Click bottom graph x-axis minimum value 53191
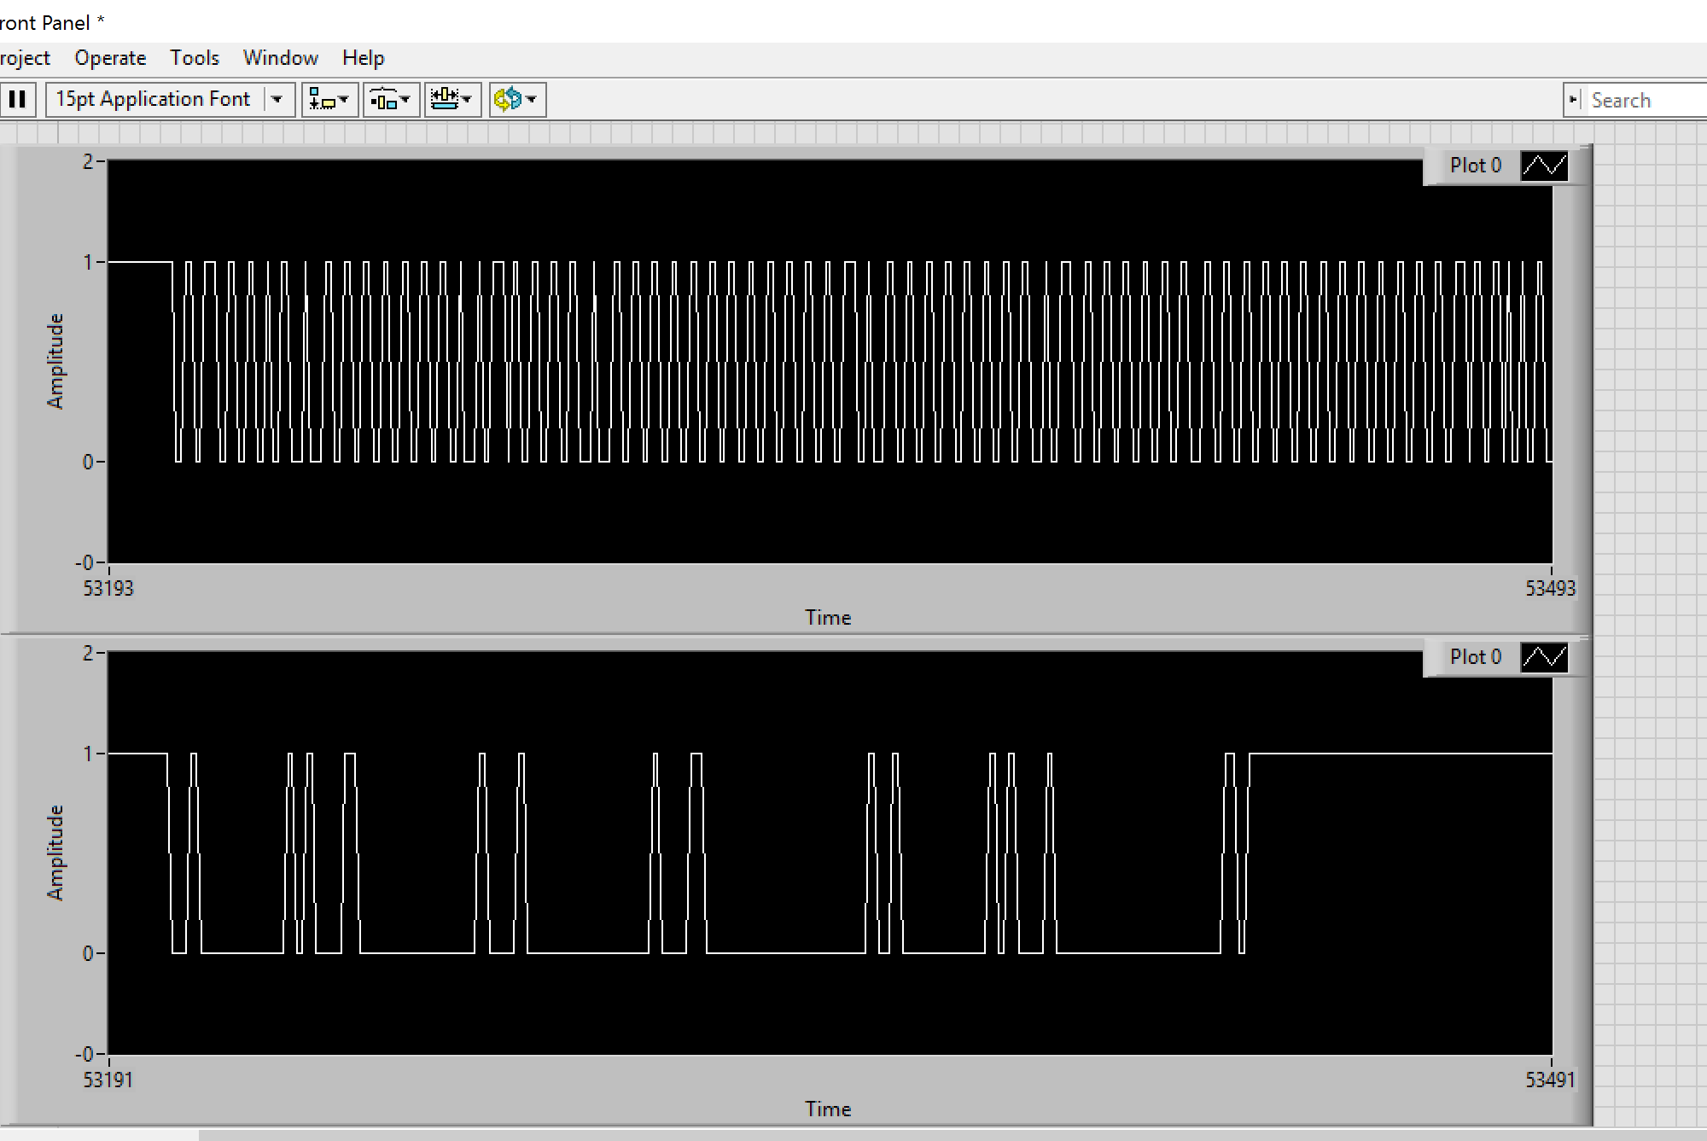 (x=108, y=1080)
